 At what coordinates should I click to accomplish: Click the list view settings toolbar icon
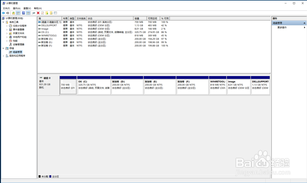[x=55, y=13]
